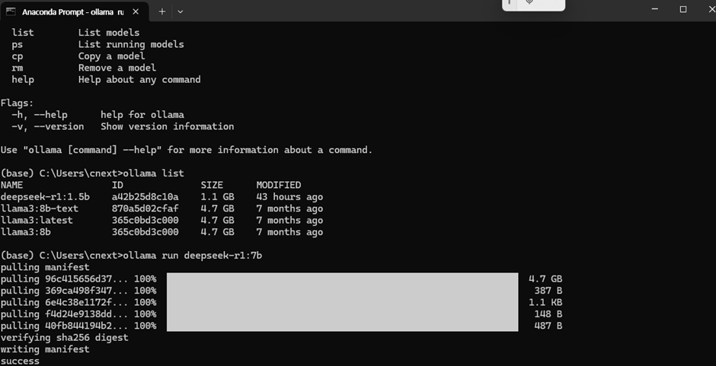Click the llama3:latest ID 365c0bd3c000

tap(145, 221)
